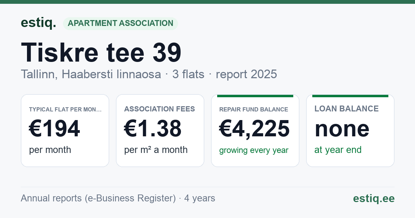The image size is (415, 218).
Task: Click the €1.38 value
Action: click(x=153, y=128)
